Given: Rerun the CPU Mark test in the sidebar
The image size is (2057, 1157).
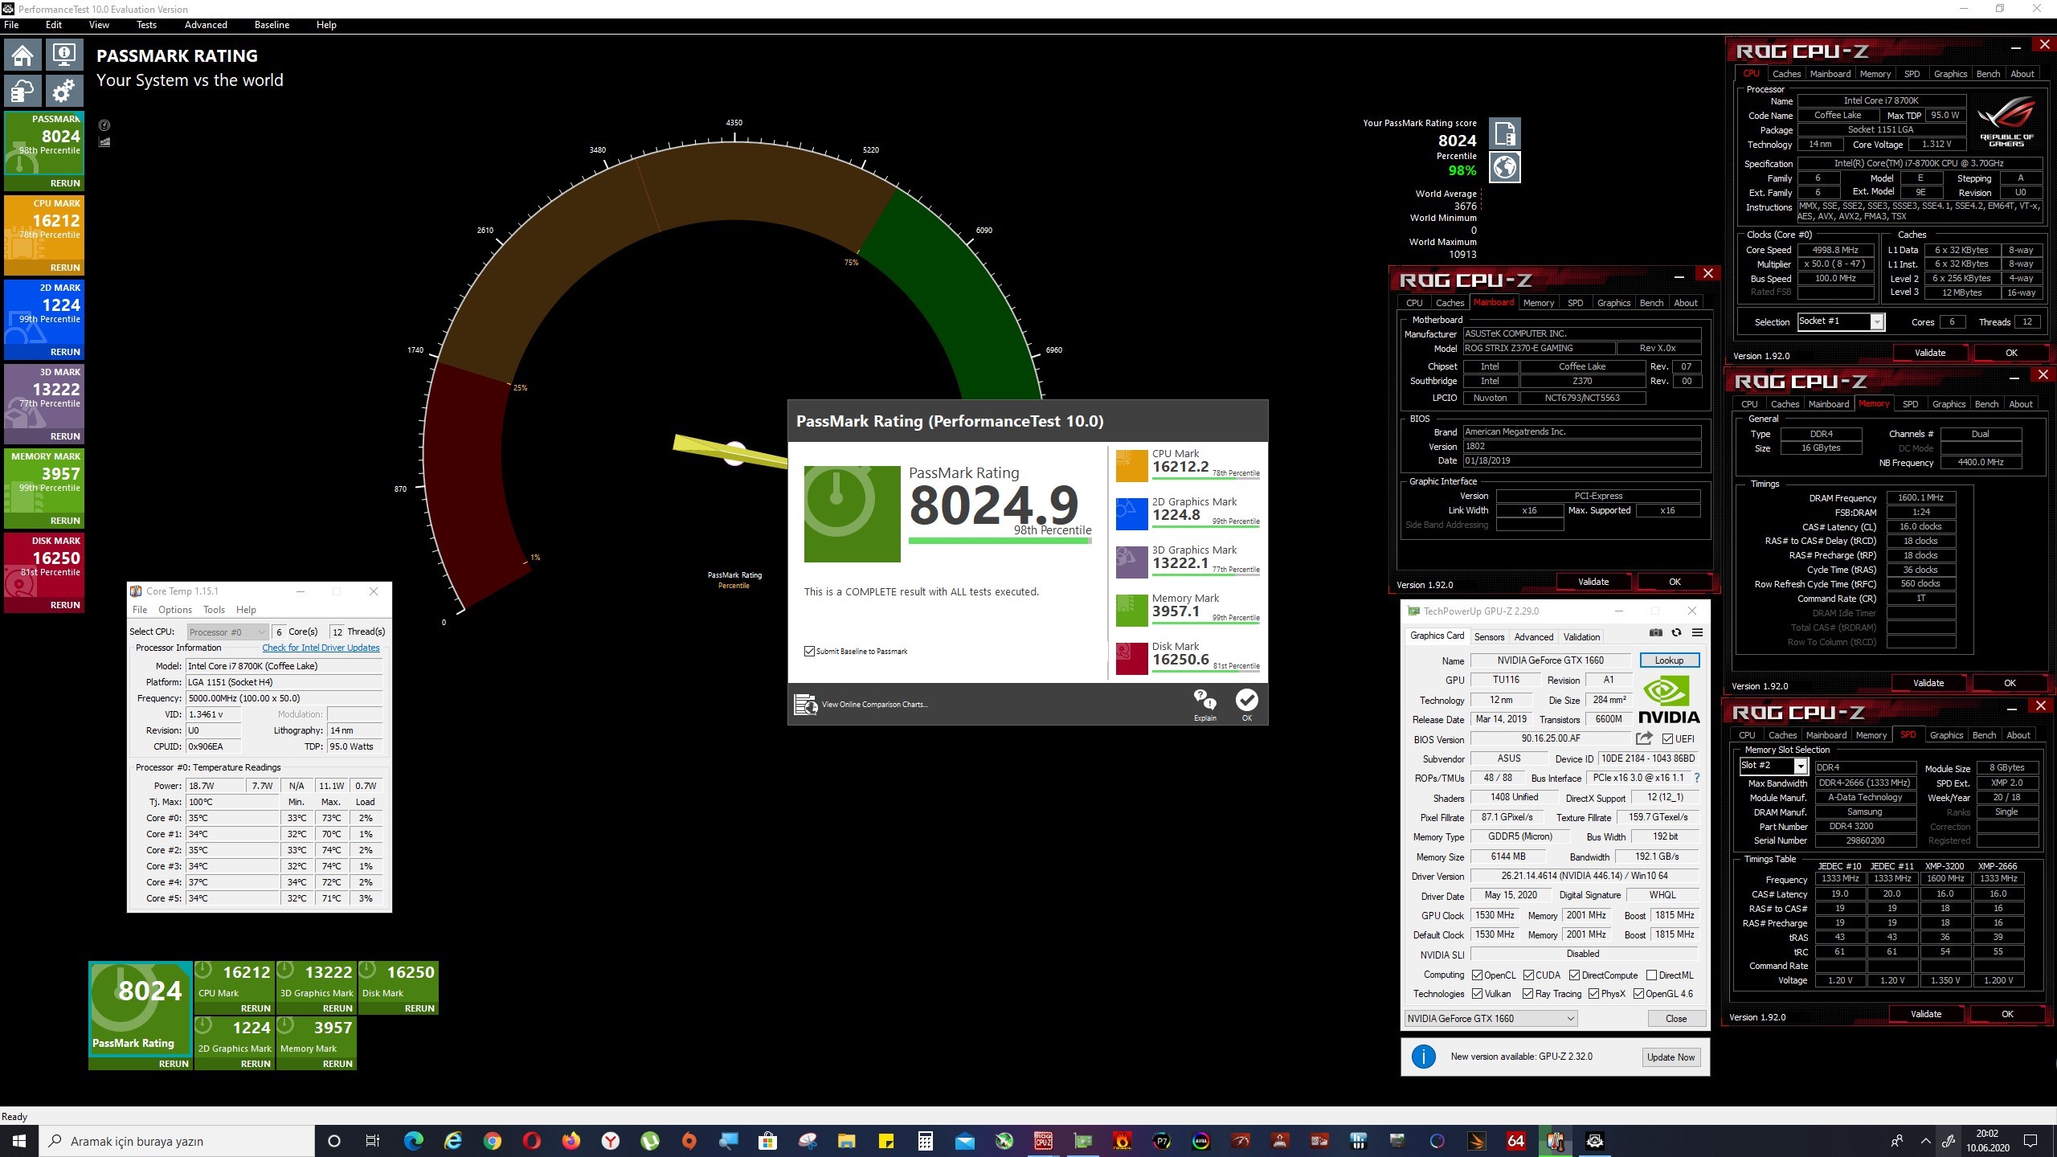Looking at the screenshot, I should (x=65, y=268).
